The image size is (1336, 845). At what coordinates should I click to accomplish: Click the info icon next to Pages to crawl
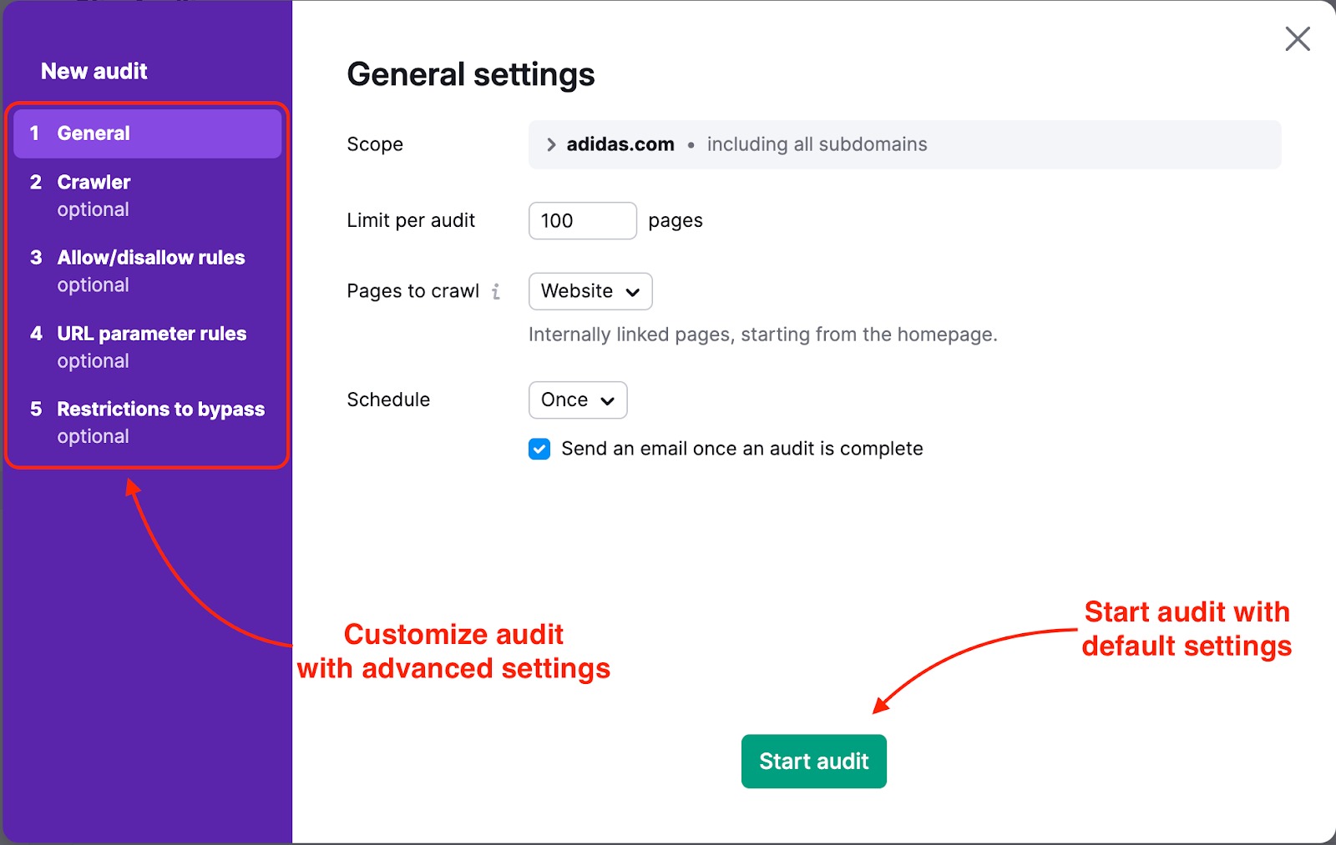coord(498,291)
